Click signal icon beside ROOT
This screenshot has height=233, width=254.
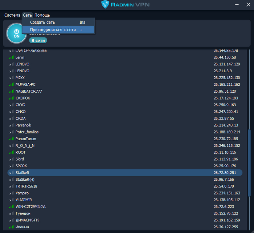(12, 152)
